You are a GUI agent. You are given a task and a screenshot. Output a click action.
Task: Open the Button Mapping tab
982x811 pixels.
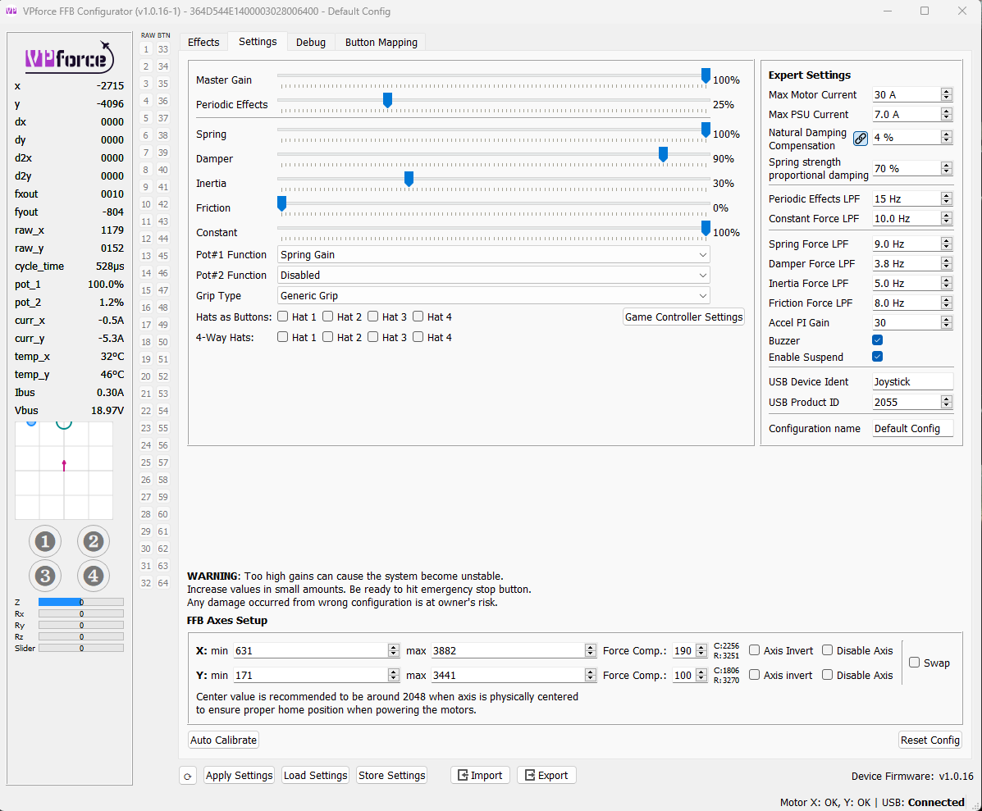coord(381,42)
